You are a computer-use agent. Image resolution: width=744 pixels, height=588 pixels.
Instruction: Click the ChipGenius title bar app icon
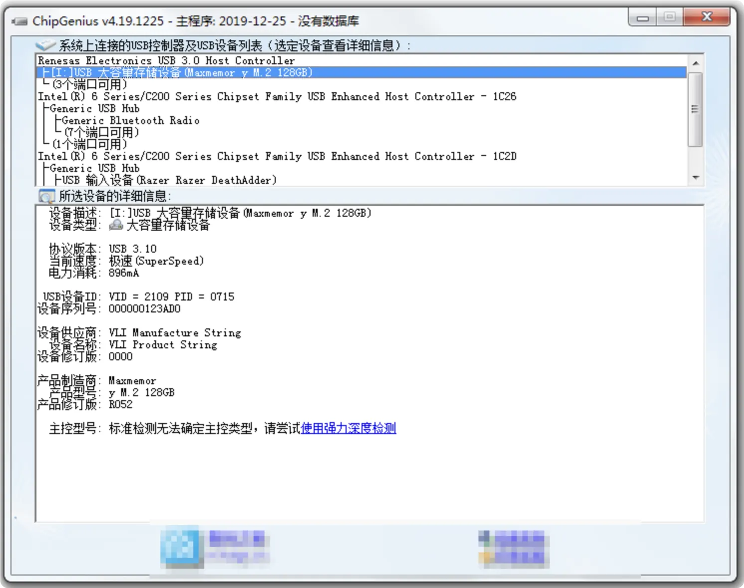(20, 21)
